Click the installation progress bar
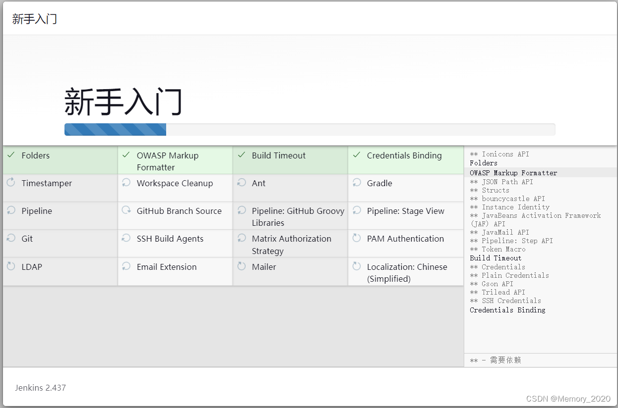618x408 pixels. pyautogui.click(x=309, y=129)
